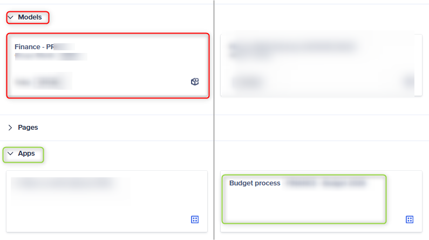429x240 pixels.
Task: Open the Budget process app card
Action: [321, 202]
